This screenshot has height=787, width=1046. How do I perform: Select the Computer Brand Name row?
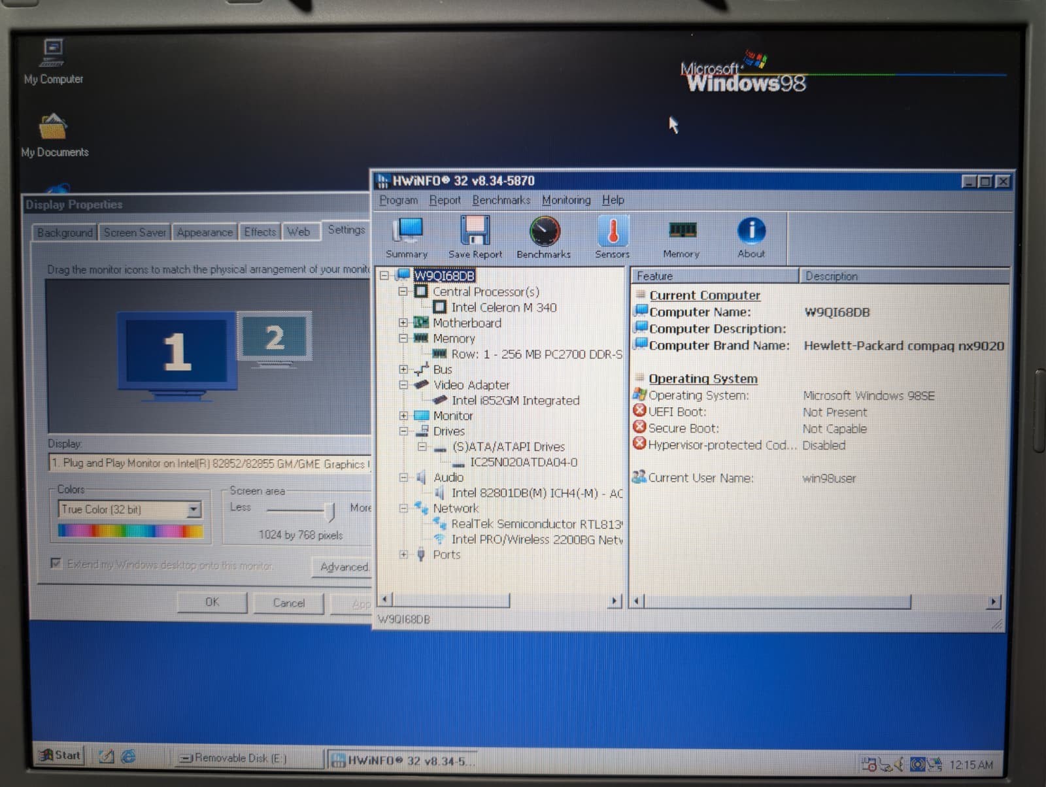(x=819, y=345)
